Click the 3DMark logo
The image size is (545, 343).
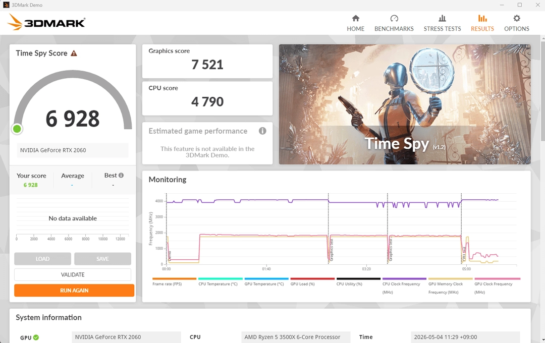[46, 22]
